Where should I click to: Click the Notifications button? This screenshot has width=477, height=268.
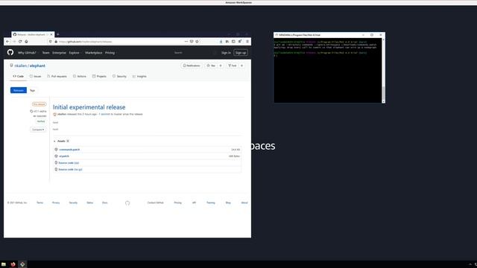[192, 66]
